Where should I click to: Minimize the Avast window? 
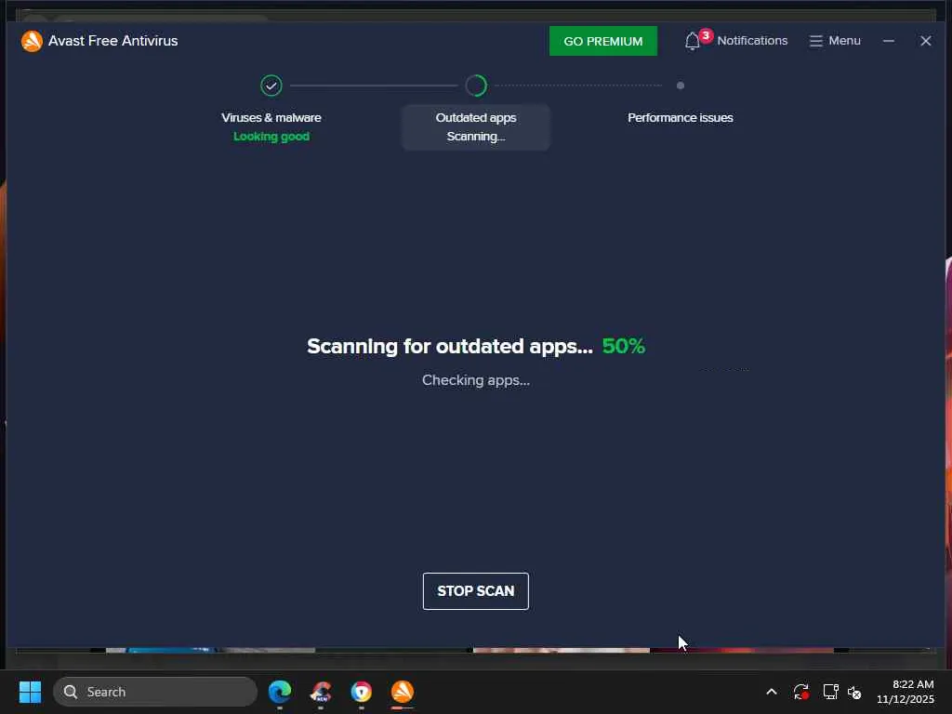click(888, 41)
